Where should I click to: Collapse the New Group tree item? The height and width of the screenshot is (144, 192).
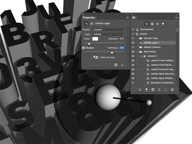[138, 52]
